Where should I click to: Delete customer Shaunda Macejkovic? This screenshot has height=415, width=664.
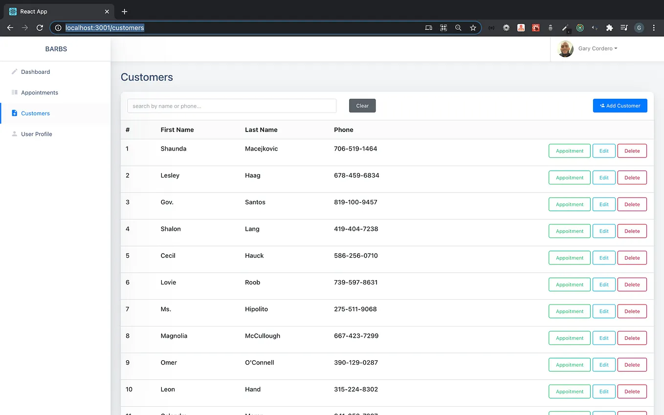[x=632, y=151]
